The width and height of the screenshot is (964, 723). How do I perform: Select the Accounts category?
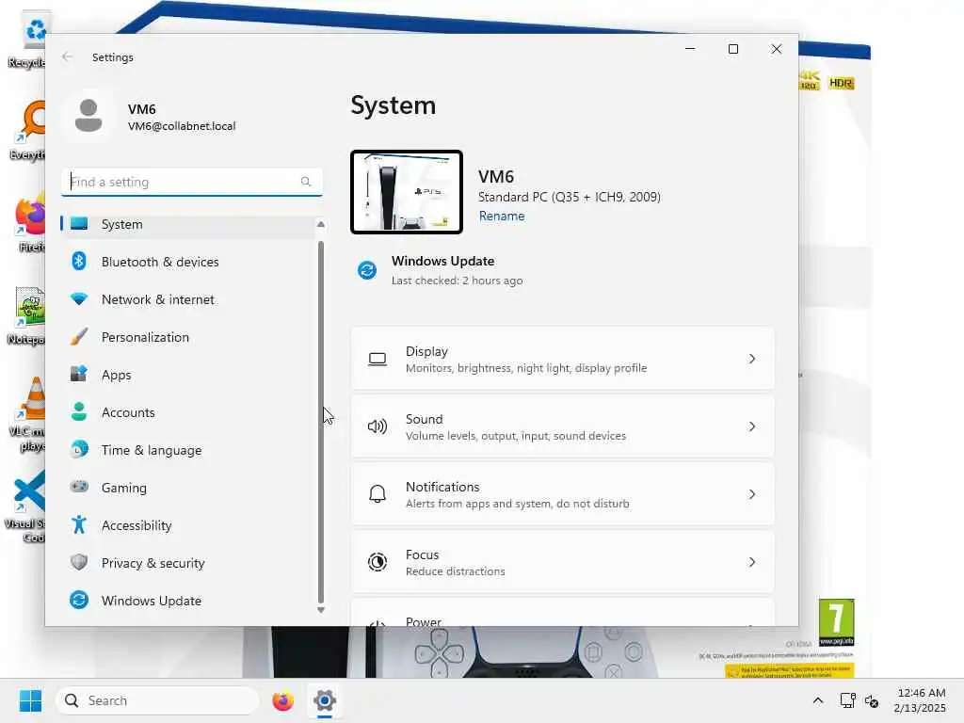click(187, 412)
